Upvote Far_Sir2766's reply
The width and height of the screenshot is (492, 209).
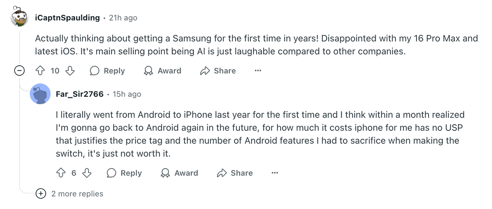tap(61, 173)
